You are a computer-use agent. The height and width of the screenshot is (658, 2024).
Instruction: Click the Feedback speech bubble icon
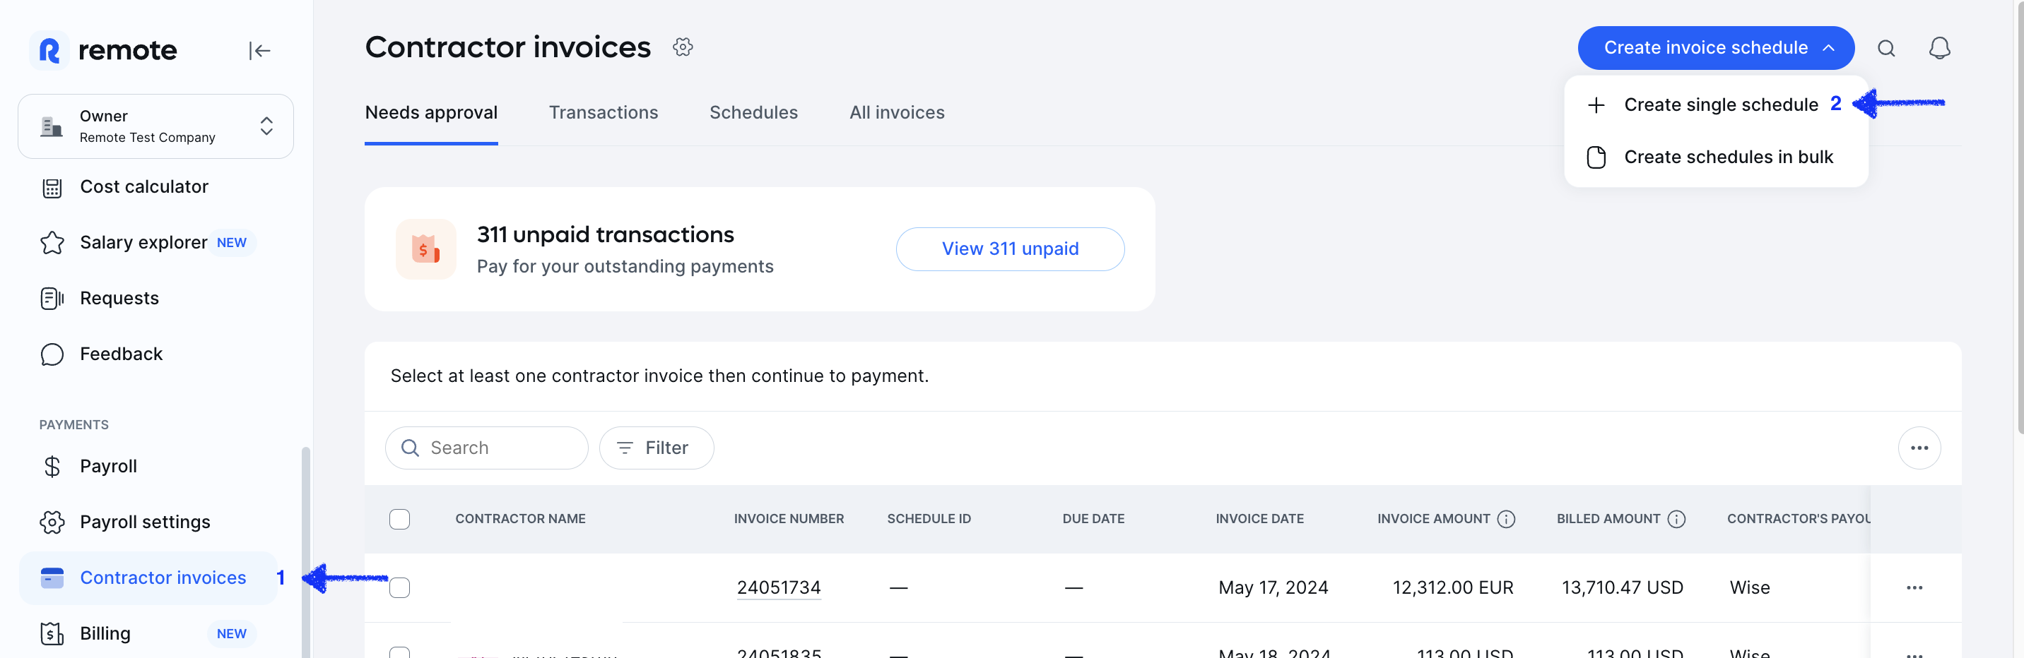tap(52, 354)
